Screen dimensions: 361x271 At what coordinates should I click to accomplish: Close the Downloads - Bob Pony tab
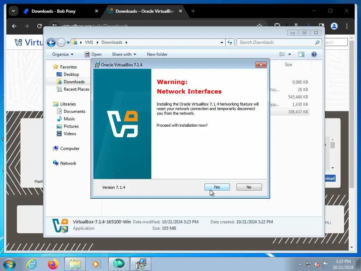[97, 11]
